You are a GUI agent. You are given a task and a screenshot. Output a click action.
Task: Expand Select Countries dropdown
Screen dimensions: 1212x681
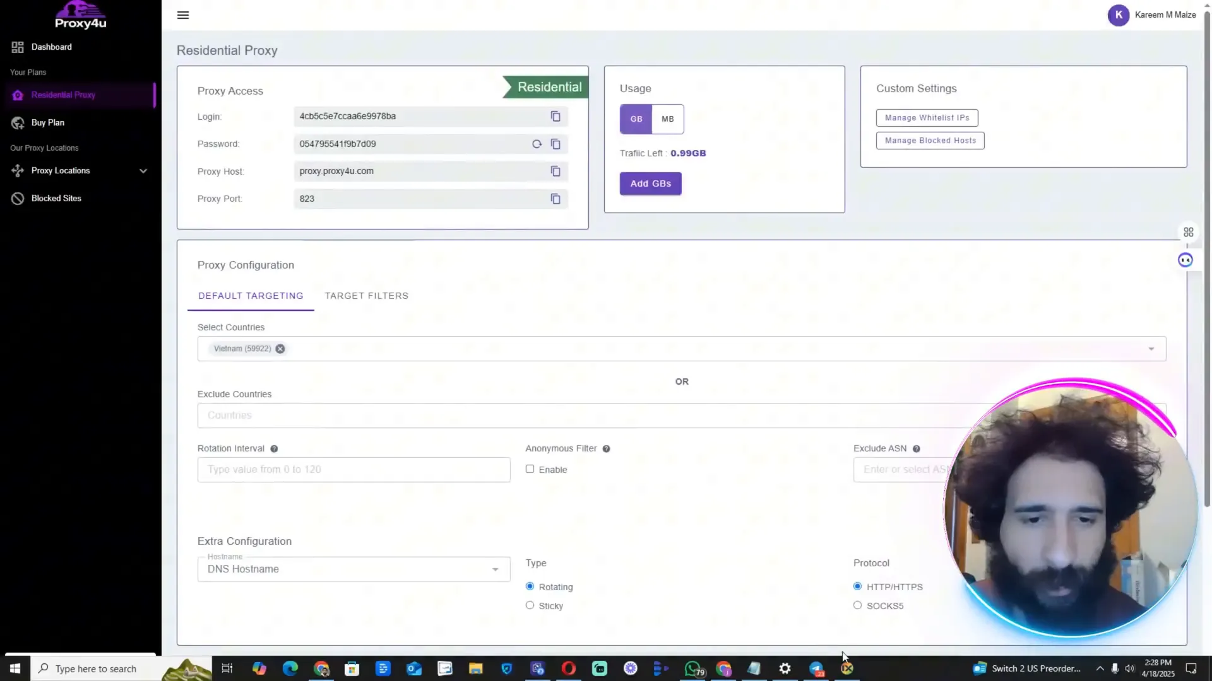(x=1151, y=349)
